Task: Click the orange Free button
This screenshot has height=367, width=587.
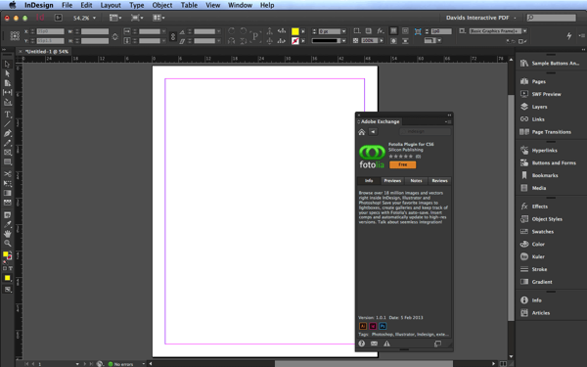Action: pyautogui.click(x=402, y=164)
